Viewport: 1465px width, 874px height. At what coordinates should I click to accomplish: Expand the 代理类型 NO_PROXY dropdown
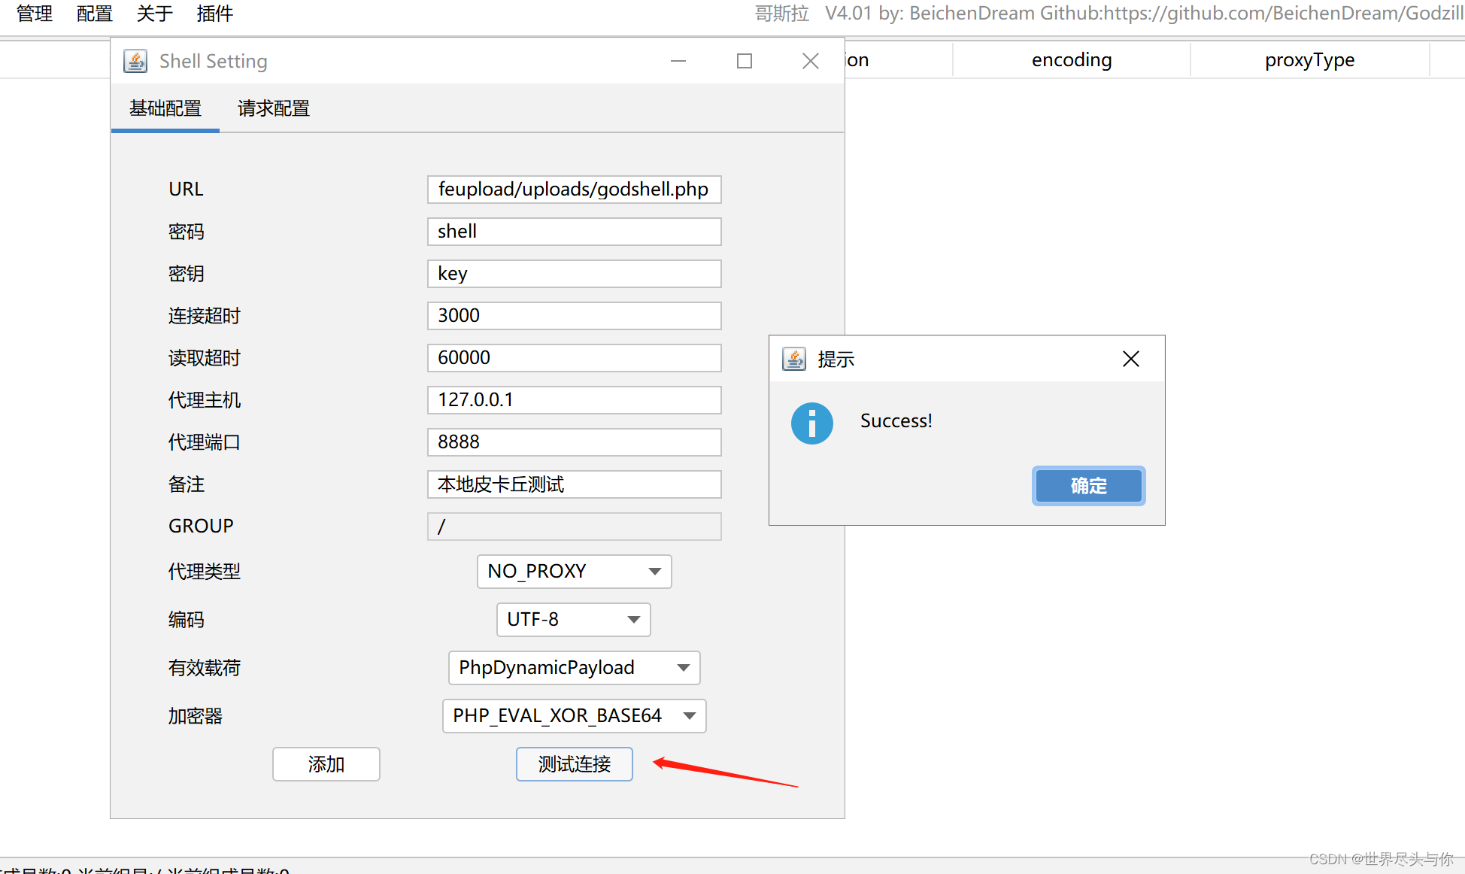[x=575, y=572]
